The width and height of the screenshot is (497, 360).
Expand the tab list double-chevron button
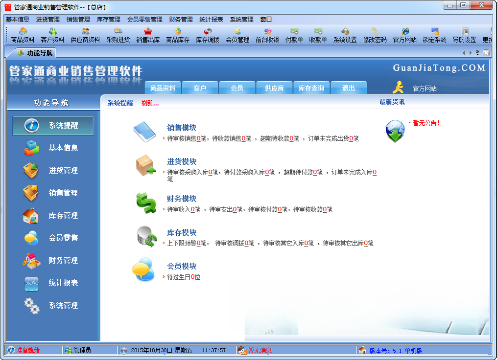(x=477, y=53)
